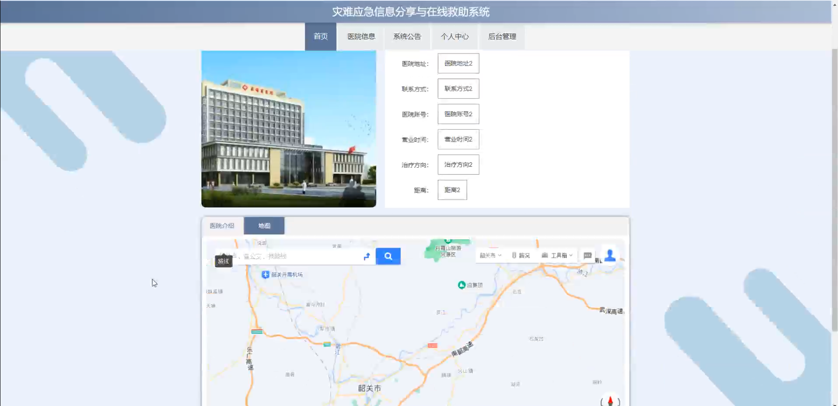
Task: Toggle 路况 traffic conditions on map
Action: pos(521,255)
